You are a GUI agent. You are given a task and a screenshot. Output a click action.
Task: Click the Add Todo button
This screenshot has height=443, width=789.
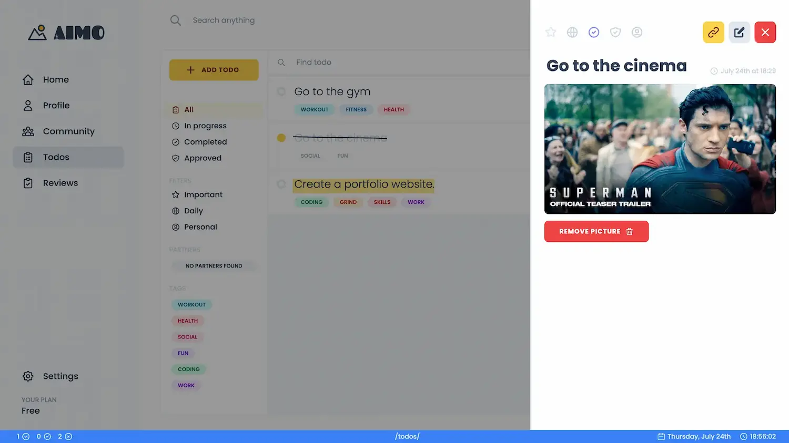pos(214,70)
